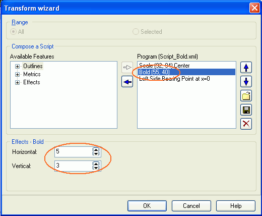Save the script using the floppy disk icon

(246, 110)
